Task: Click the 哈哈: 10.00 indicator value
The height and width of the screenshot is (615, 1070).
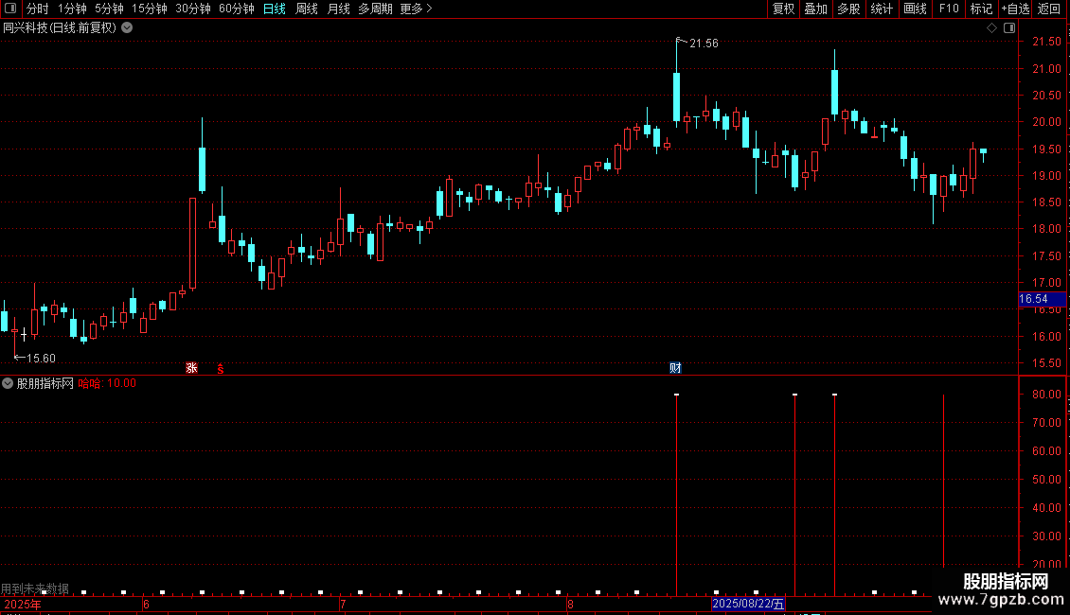Action: click(x=107, y=384)
